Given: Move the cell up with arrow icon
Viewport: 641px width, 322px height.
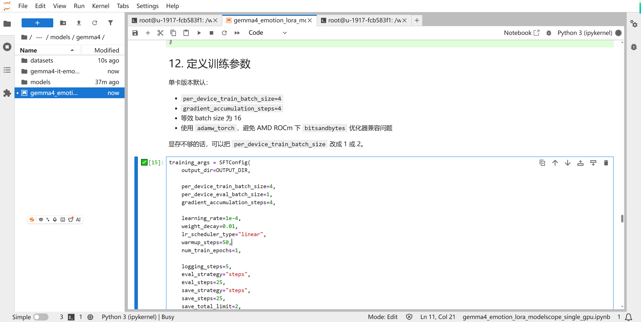Looking at the screenshot, I should pyautogui.click(x=555, y=163).
